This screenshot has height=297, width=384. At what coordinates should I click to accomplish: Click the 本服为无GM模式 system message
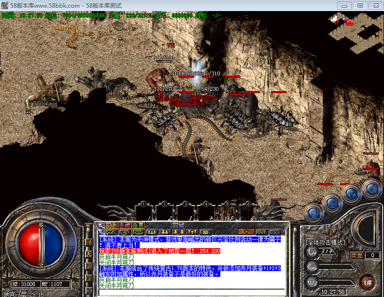click(x=190, y=242)
